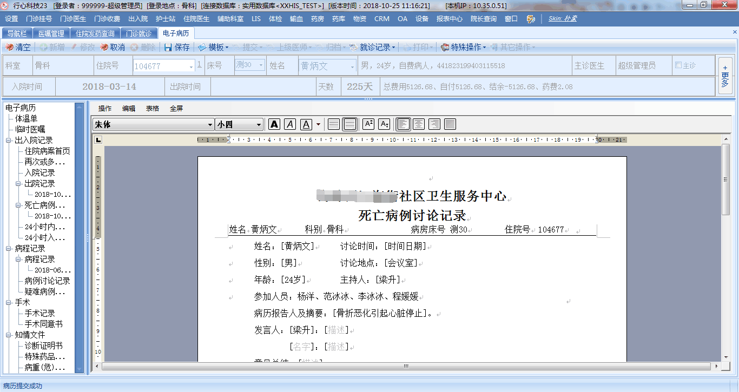
Task: Apply superscript formatting
Action: point(368,124)
